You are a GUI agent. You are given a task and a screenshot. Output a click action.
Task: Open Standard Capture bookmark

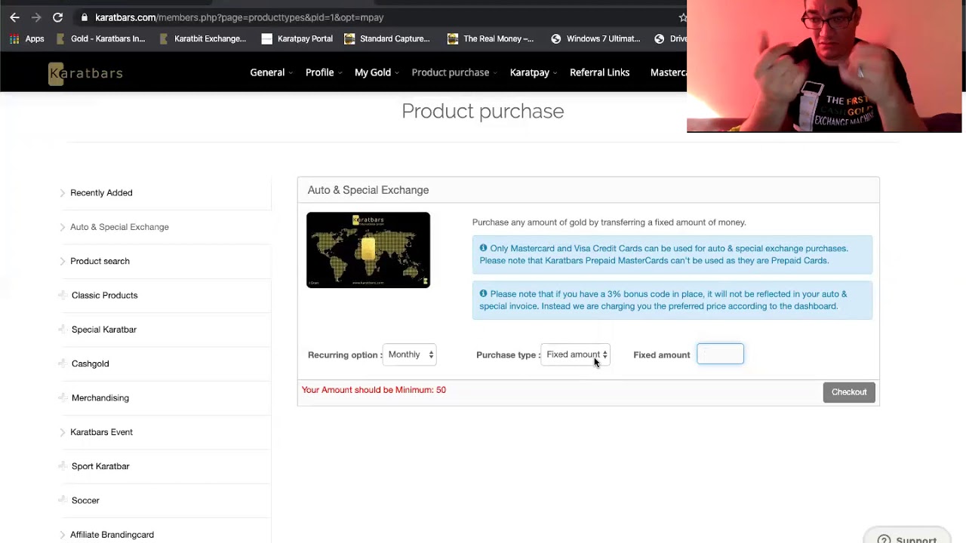(x=386, y=38)
